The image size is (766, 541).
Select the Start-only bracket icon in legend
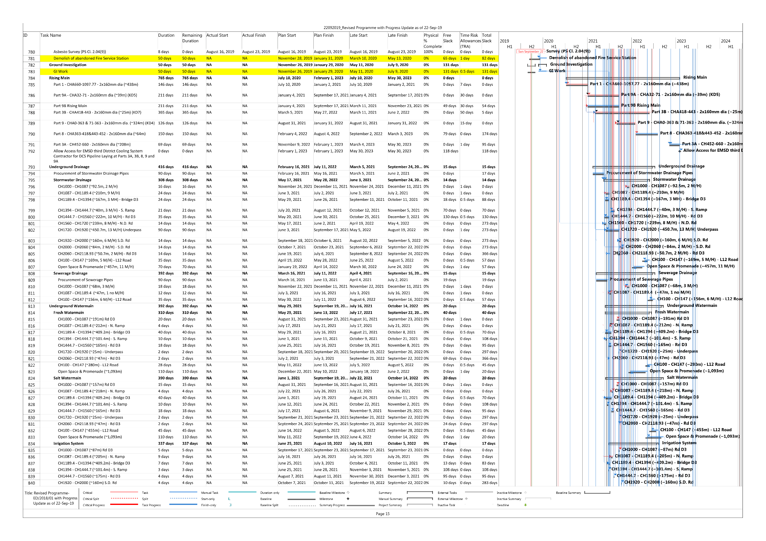point(229,499)
